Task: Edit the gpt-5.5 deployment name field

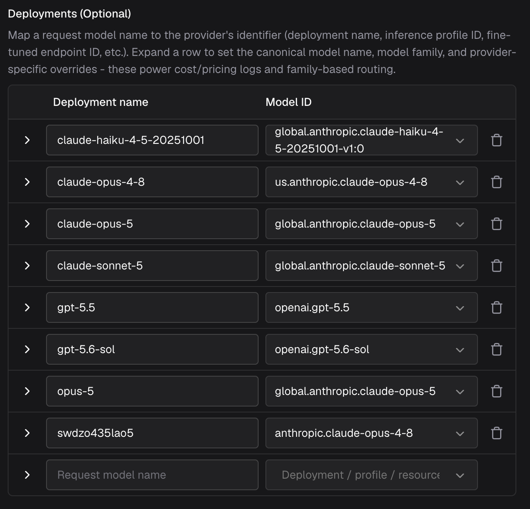Action: 152,307
